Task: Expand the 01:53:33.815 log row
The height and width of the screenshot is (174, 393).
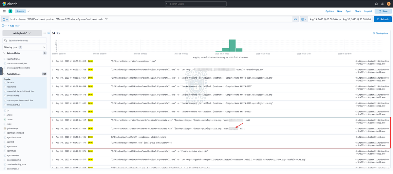Action: [53, 61]
